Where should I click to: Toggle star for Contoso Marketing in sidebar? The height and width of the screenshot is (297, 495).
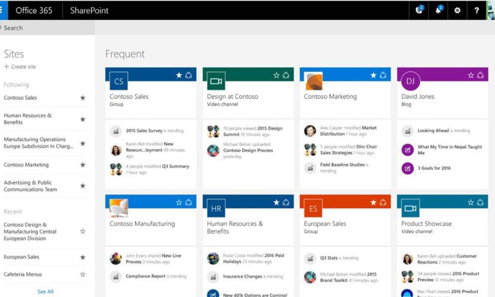(83, 165)
